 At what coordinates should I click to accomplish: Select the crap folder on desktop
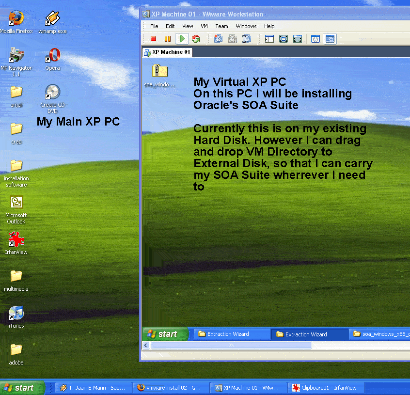pyautogui.click(x=16, y=134)
